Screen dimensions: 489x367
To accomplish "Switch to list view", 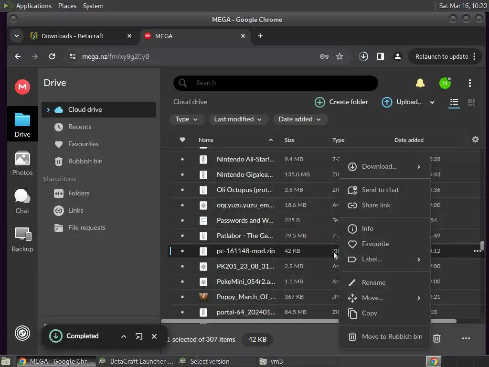I will (454, 102).
